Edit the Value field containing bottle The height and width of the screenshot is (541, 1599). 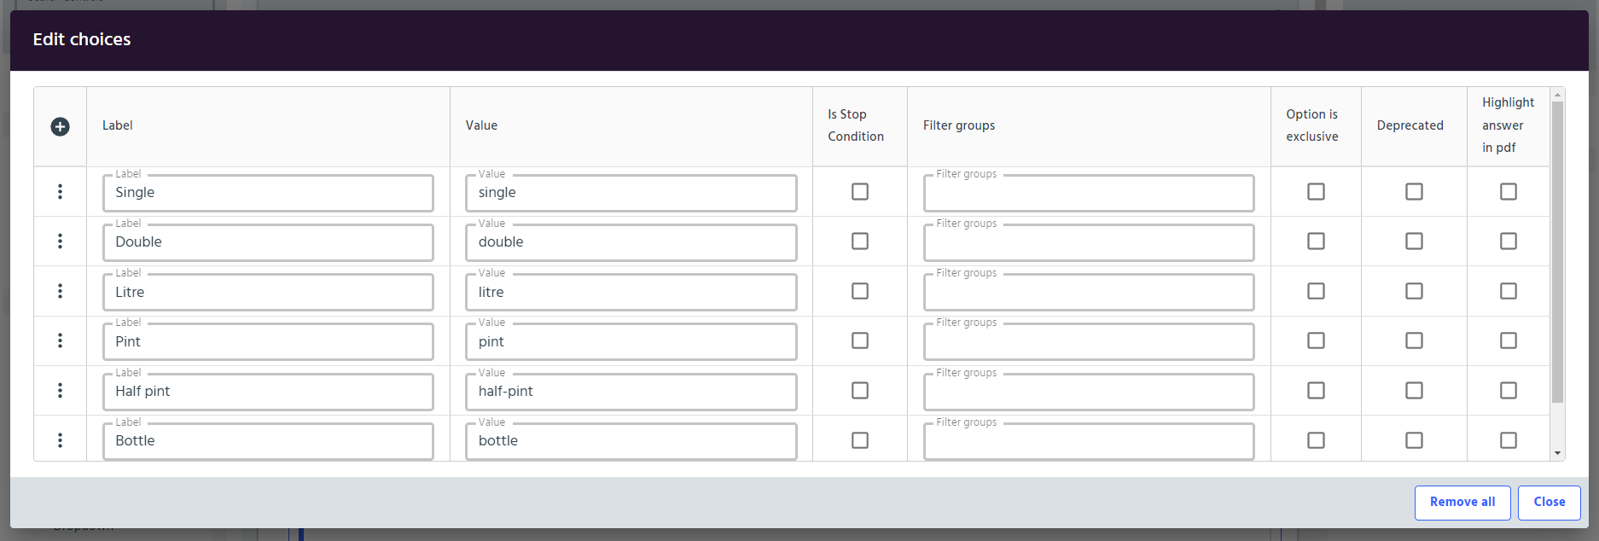pos(631,441)
